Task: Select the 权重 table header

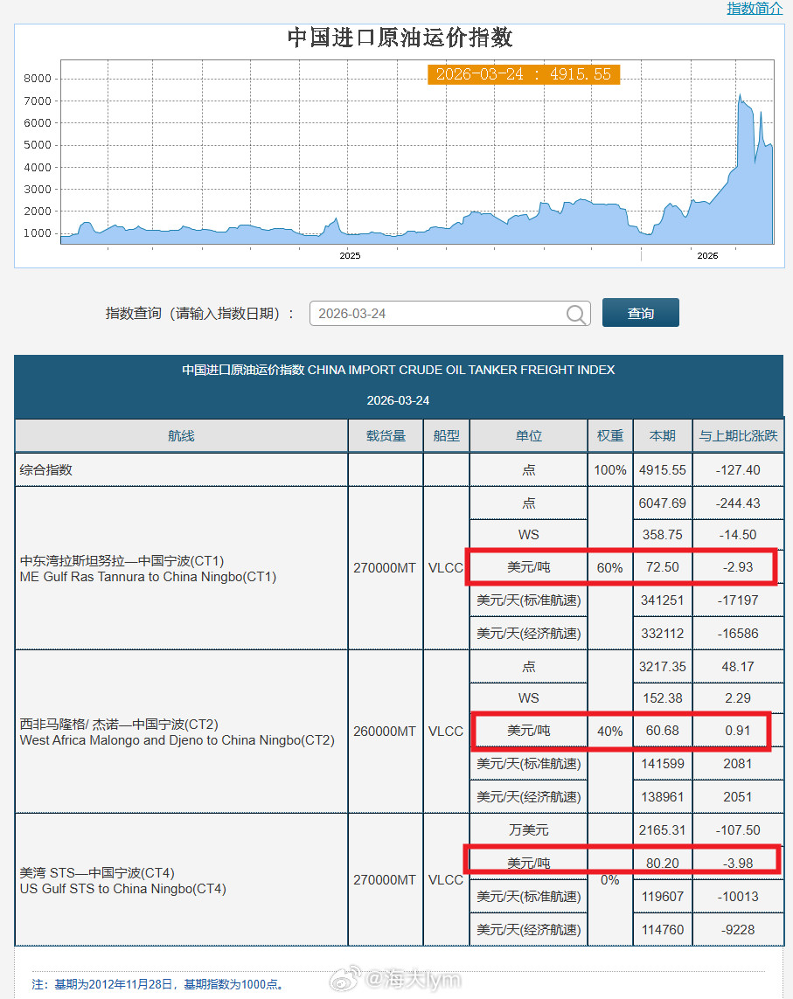Action: click(609, 435)
